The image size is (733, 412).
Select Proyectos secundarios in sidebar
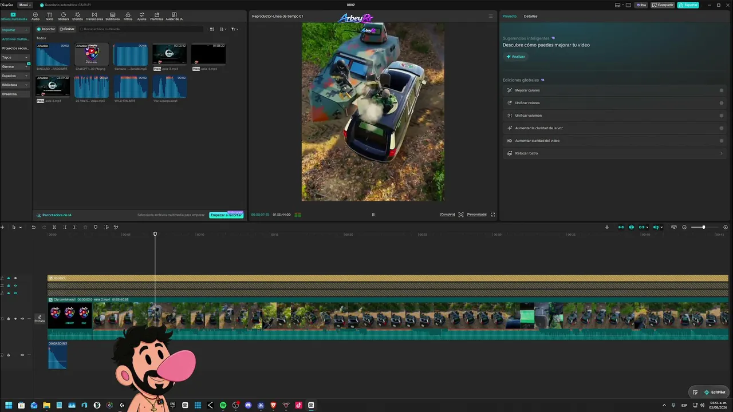pos(15,48)
